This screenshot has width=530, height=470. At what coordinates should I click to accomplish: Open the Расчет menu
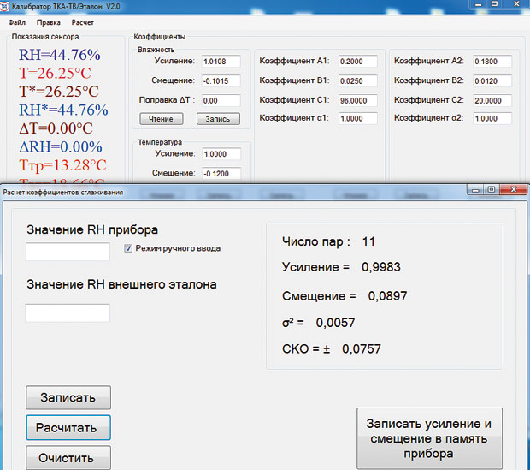click(x=82, y=22)
